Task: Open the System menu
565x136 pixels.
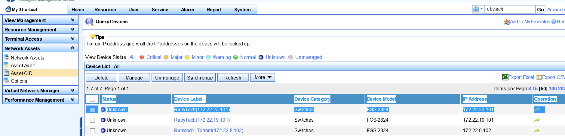Action: (242, 10)
